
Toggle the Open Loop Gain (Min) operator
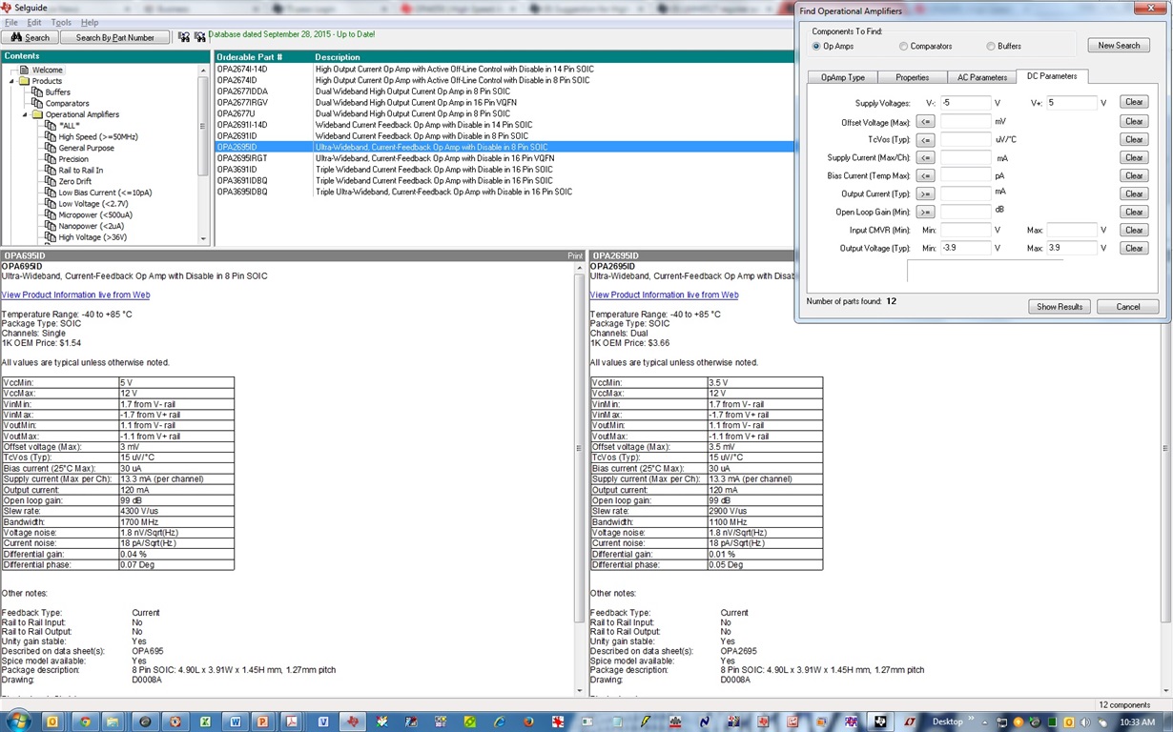tap(925, 212)
